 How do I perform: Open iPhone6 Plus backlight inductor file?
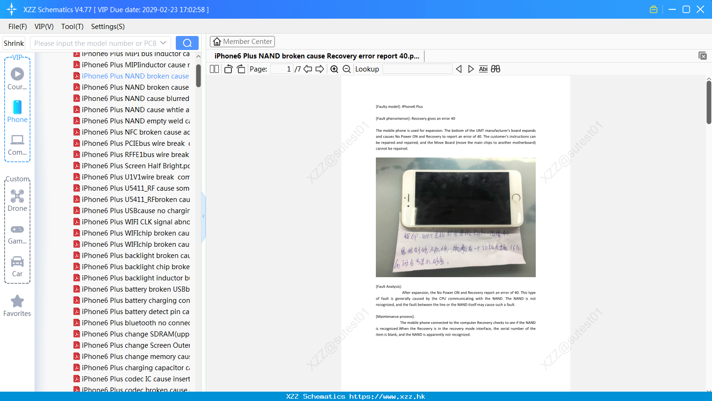(131, 278)
